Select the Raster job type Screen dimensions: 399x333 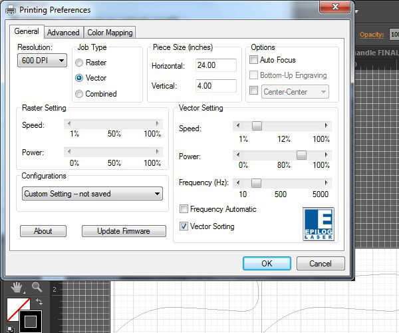79,63
